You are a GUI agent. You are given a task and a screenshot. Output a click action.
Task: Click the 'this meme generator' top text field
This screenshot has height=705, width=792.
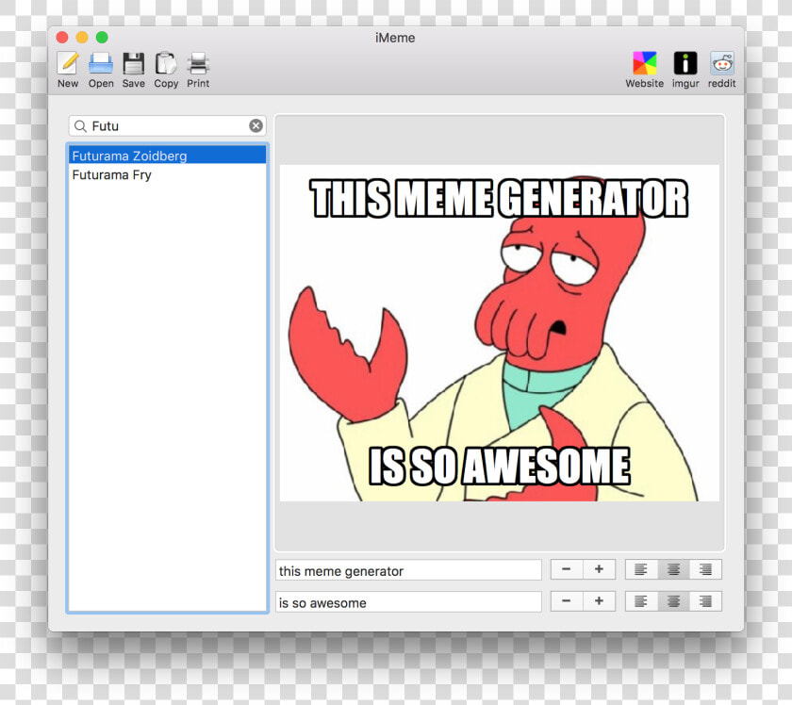tap(408, 570)
